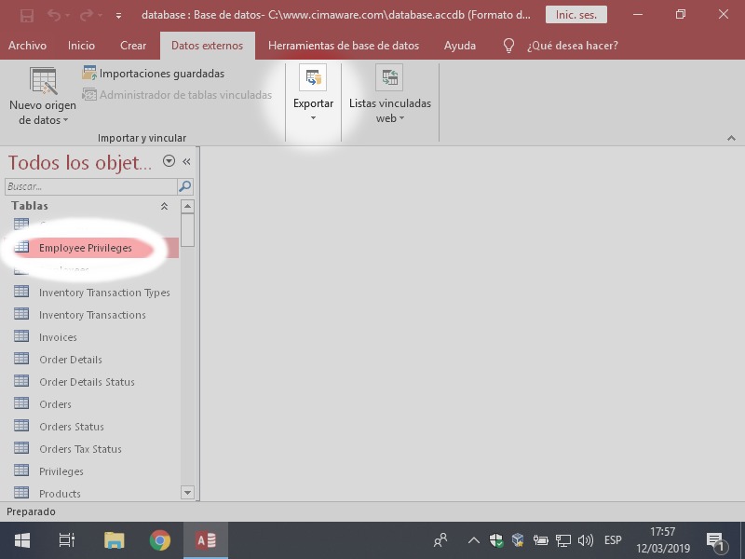Viewport: 745px width, 559px height.
Task: Open Quick Access Toolbar customize dropdown
Action: [118, 16]
